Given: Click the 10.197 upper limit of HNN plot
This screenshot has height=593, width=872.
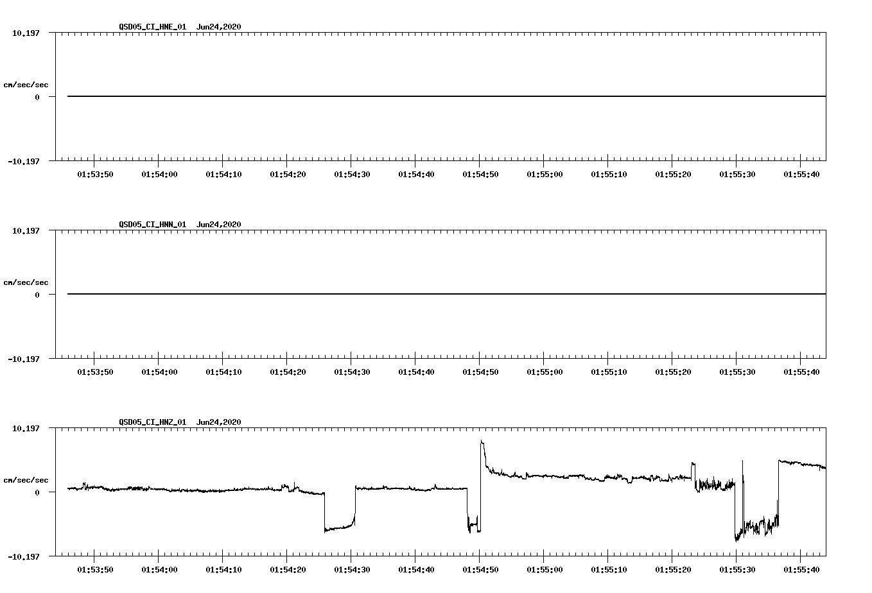Looking at the screenshot, I should [x=26, y=230].
